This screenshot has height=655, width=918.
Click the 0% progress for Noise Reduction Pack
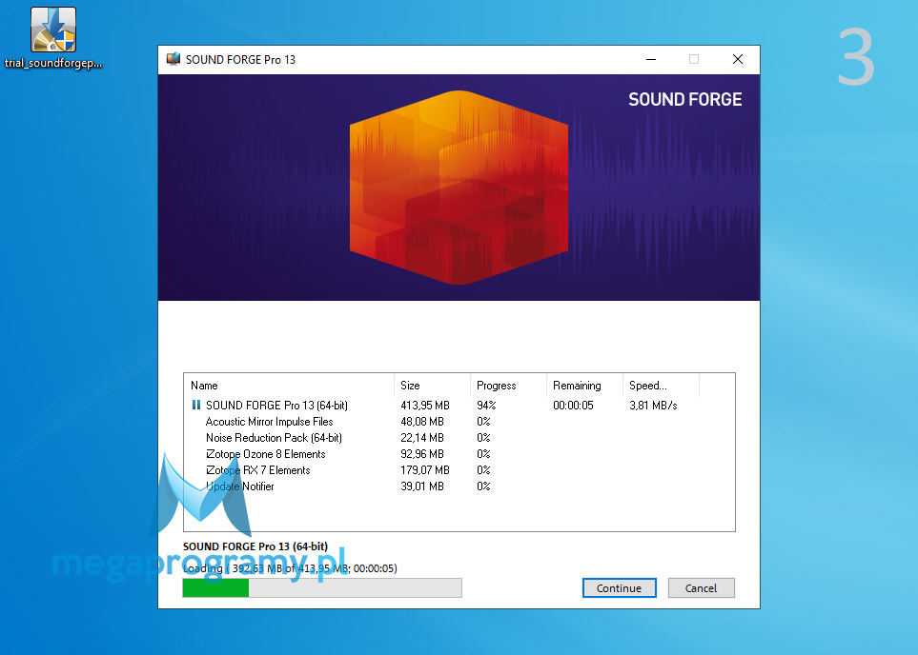[483, 437]
